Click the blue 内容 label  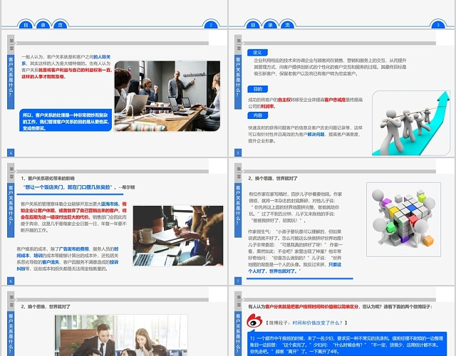coord(257,115)
